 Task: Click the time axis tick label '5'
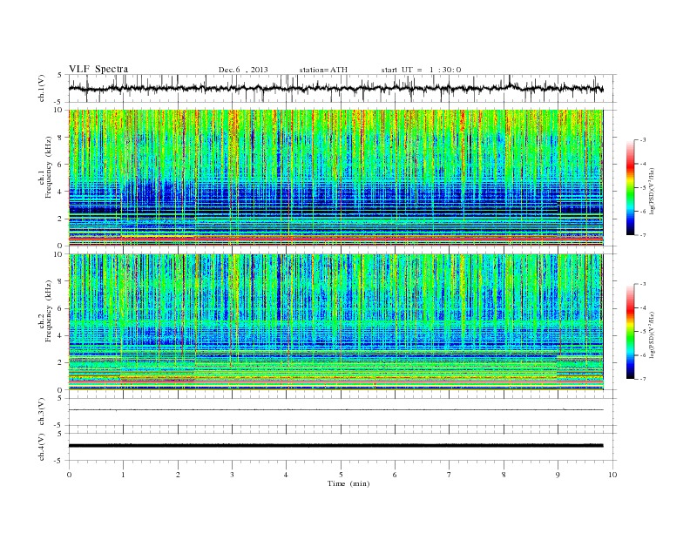[341, 475]
